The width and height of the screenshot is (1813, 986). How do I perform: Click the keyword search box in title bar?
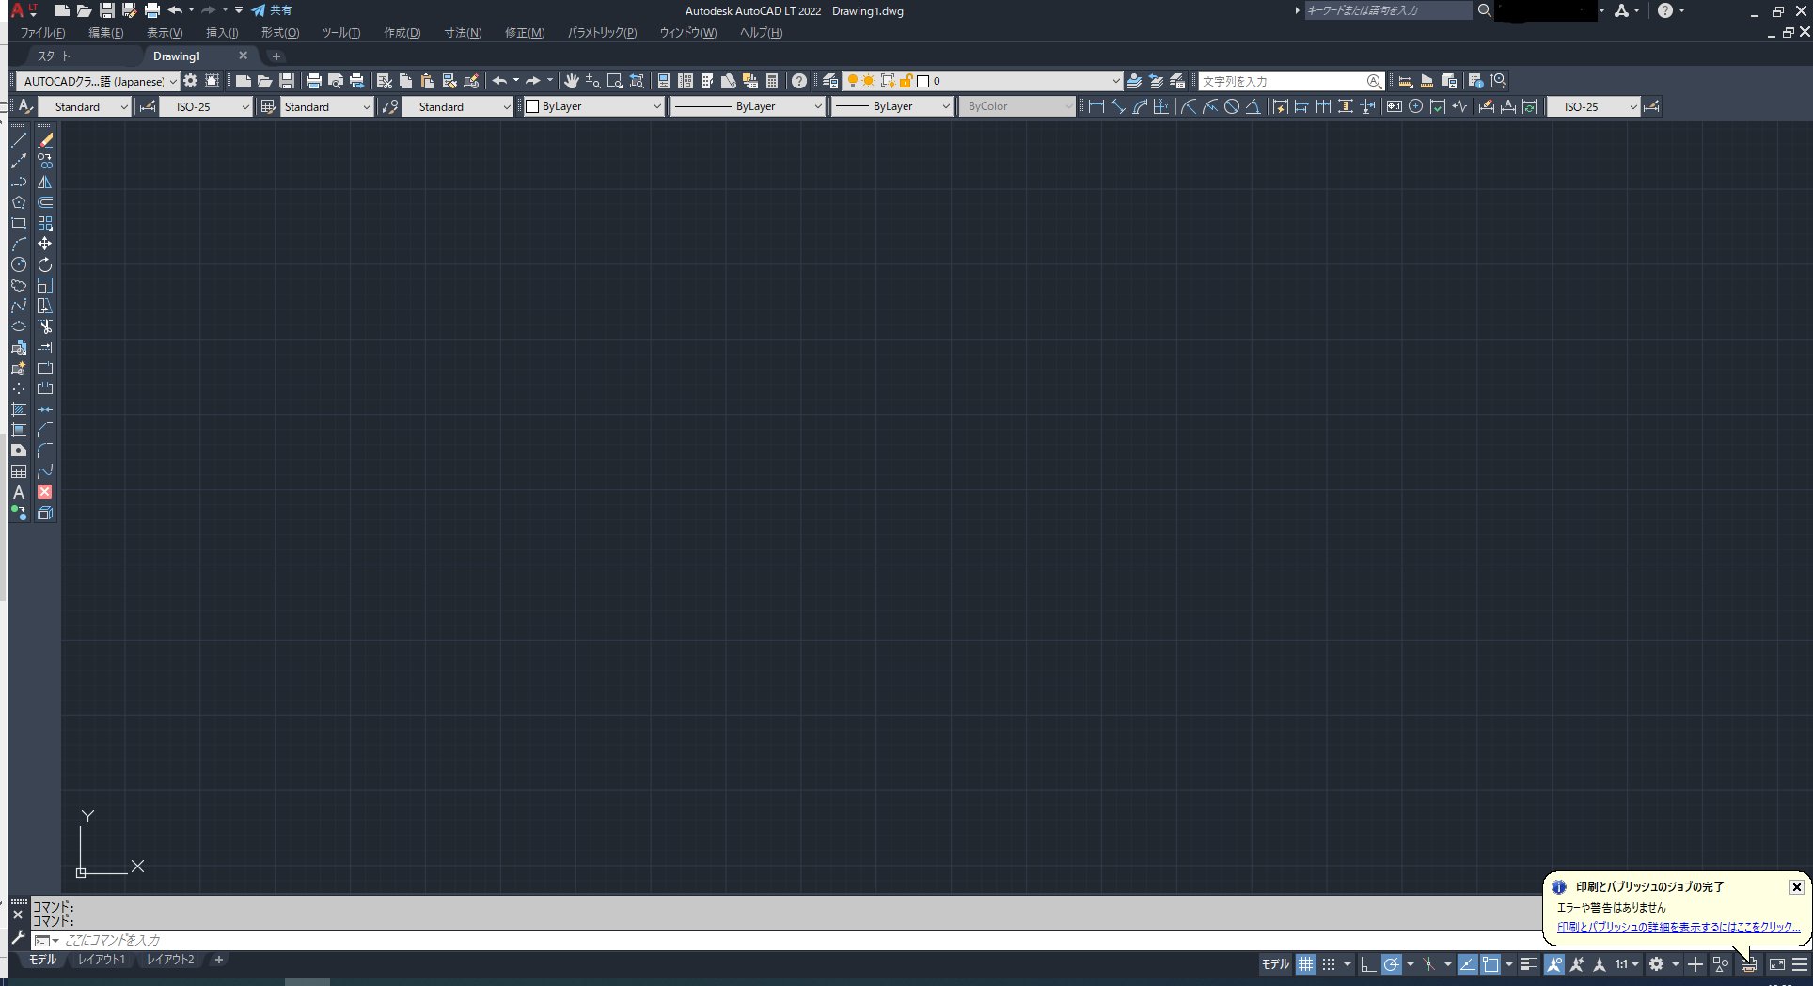point(1388,10)
